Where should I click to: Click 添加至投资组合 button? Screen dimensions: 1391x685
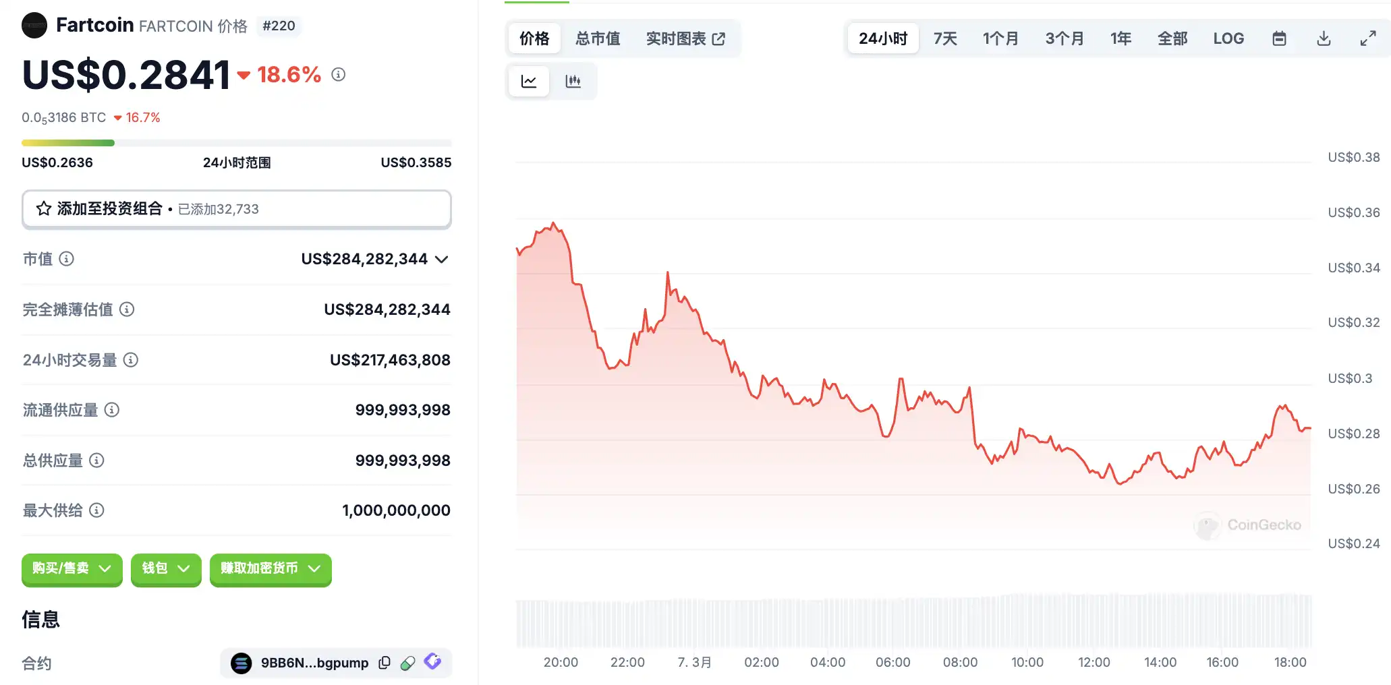(236, 209)
